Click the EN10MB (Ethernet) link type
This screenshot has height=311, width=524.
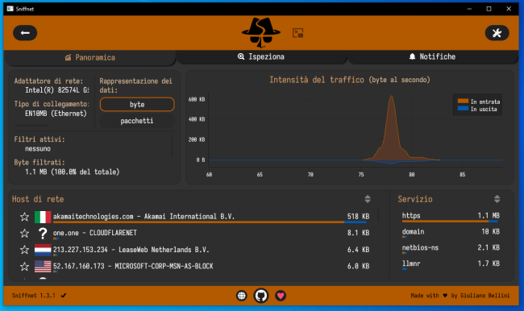[56, 114]
